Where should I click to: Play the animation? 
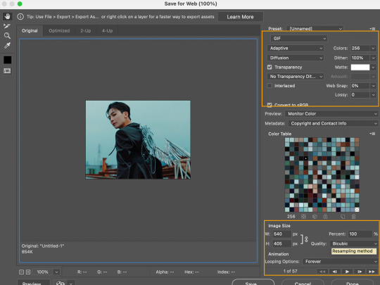tap(347, 272)
